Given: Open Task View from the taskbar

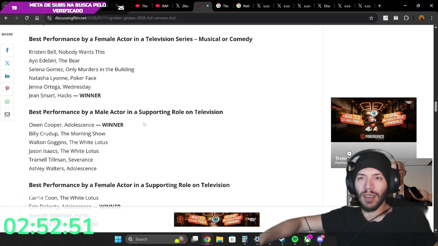Looking at the screenshot, I should click(195, 239).
